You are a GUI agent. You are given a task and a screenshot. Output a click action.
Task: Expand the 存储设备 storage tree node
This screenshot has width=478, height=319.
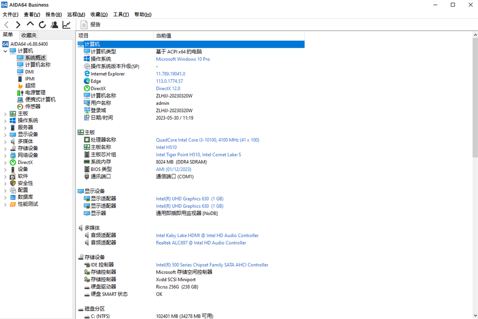tap(5, 148)
